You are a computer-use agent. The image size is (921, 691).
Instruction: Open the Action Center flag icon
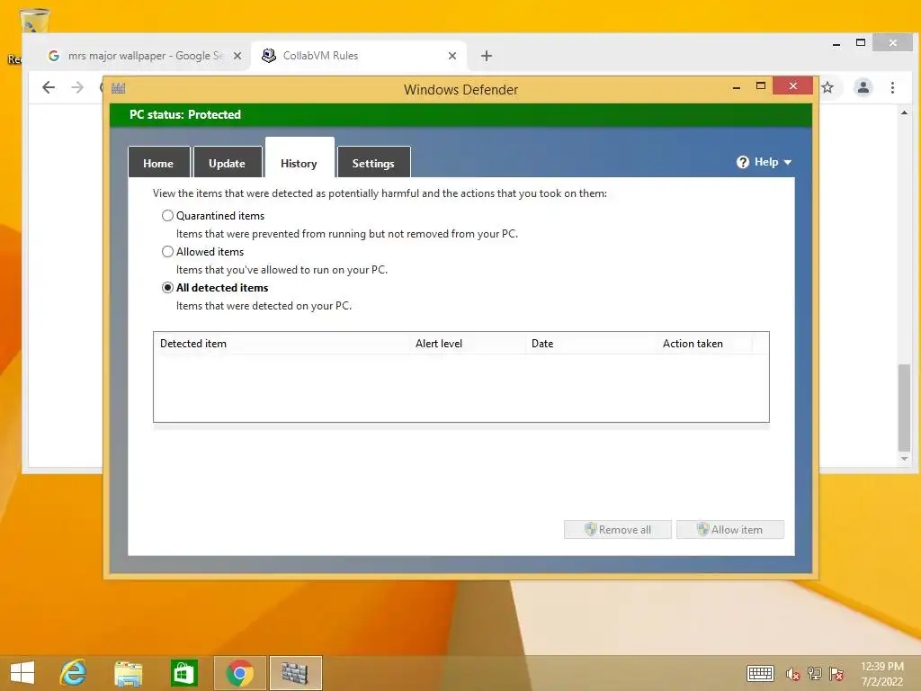[x=837, y=674]
